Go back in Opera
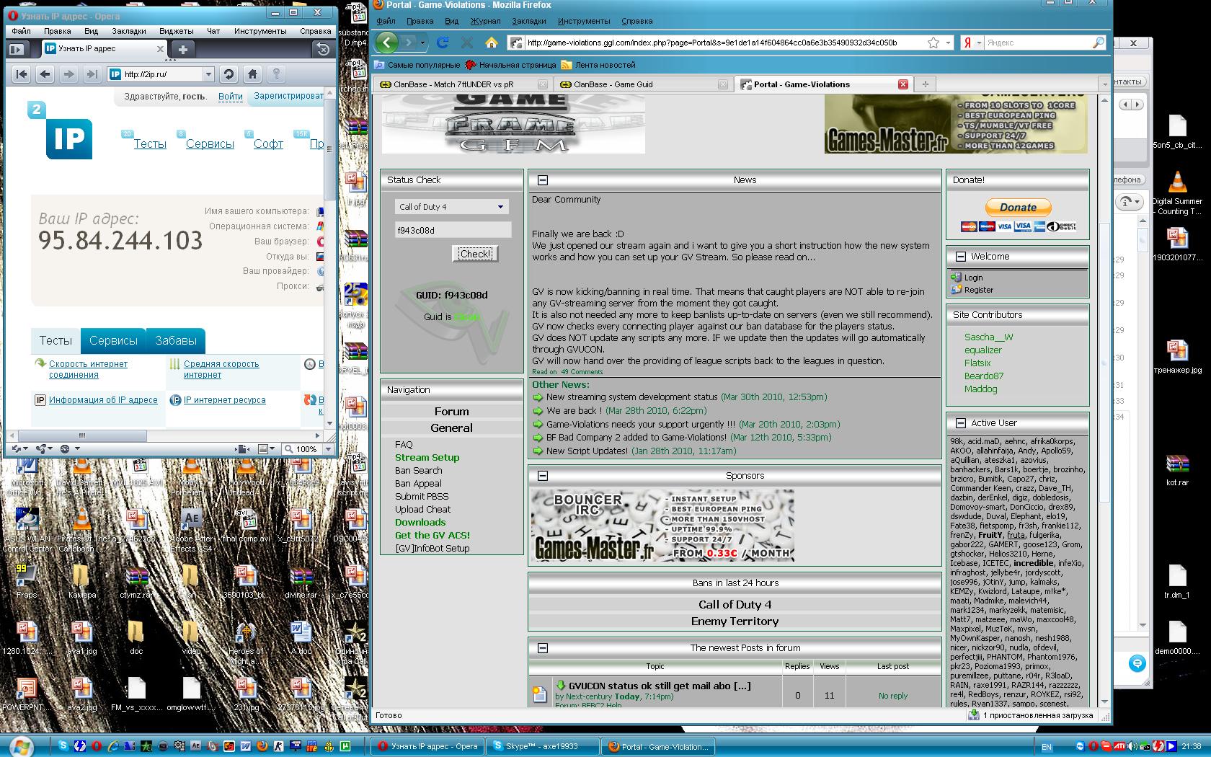 pos(45,74)
